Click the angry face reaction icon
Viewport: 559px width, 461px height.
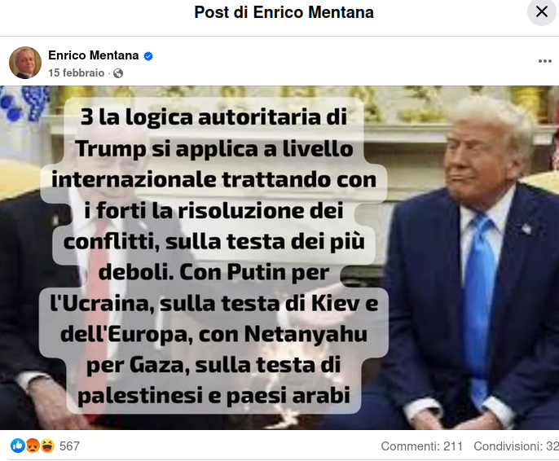pos(33,446)
